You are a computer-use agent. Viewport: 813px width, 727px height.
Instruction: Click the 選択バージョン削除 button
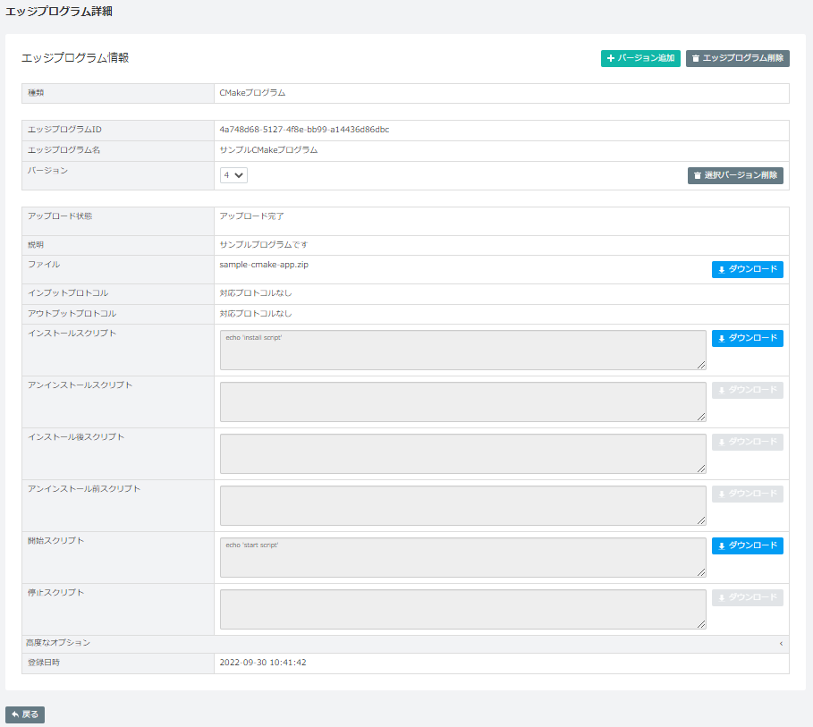pyautogui.click(x=735, y=175)
